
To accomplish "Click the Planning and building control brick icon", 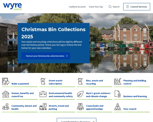I will click(118, 81).
